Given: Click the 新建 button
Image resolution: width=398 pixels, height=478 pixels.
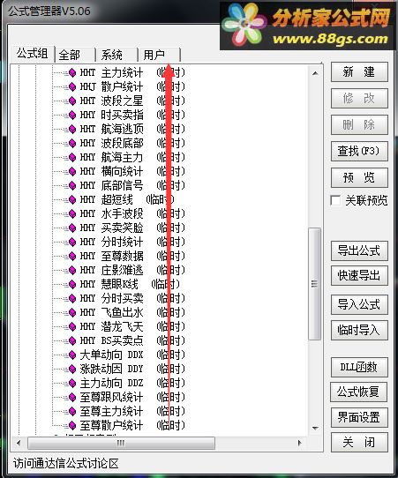Looking at the screenshot, I should point(359,72).
